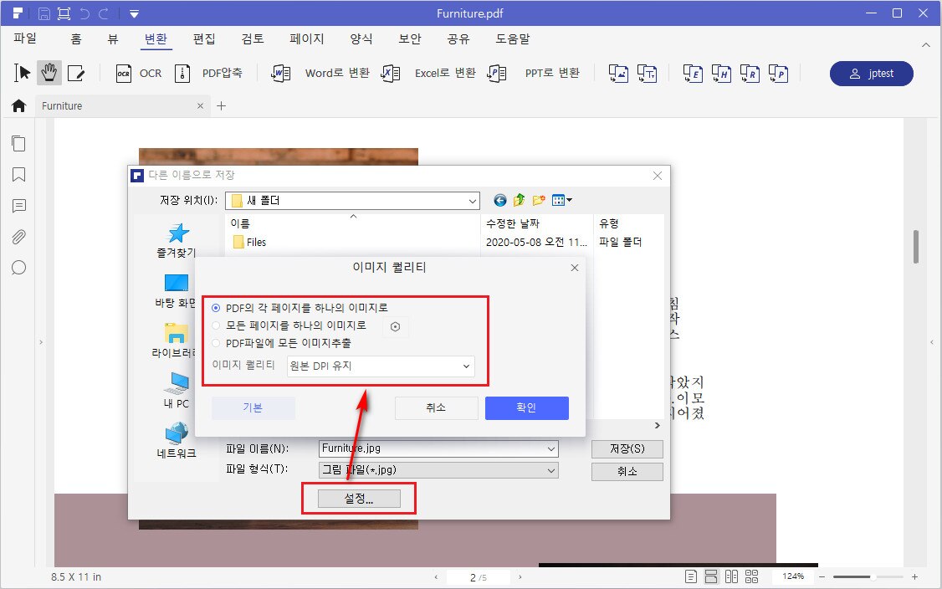Convert PDF with PPT로 변환

pyautogui.click(x=534, y=74)
